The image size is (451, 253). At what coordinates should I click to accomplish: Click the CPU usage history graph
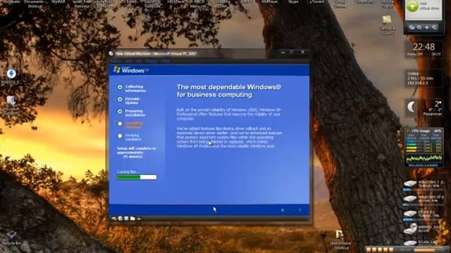click(x=424, y=159)
